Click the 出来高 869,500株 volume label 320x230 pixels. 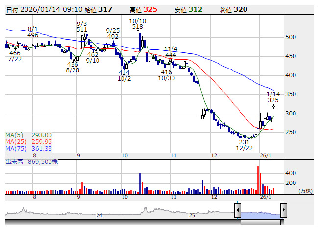click(32, 162)
